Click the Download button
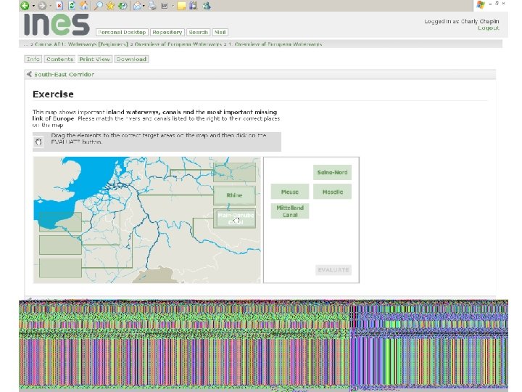 (x=131, y=59)
